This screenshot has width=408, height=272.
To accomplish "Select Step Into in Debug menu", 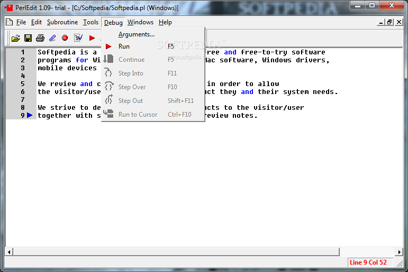I will tap(153, 73).
